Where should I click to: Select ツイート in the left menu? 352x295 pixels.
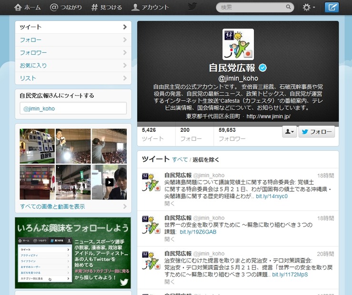(x=73, y=27)
